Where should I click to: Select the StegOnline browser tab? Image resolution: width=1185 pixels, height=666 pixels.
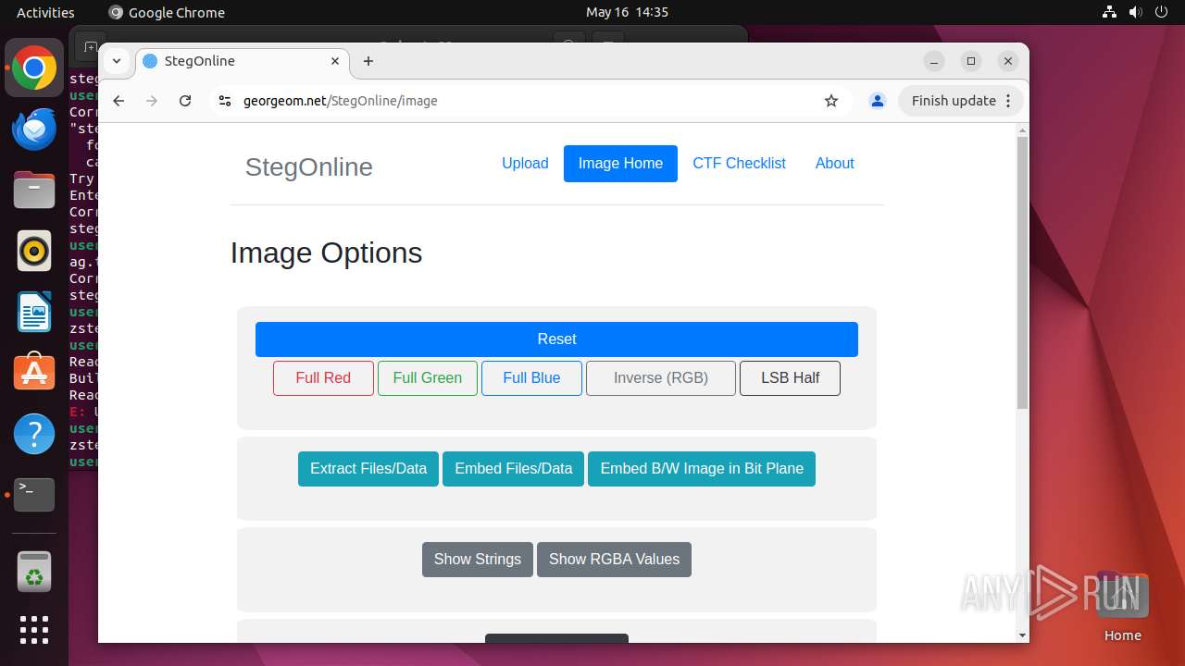pyautogui.click(x=243, y=61)
